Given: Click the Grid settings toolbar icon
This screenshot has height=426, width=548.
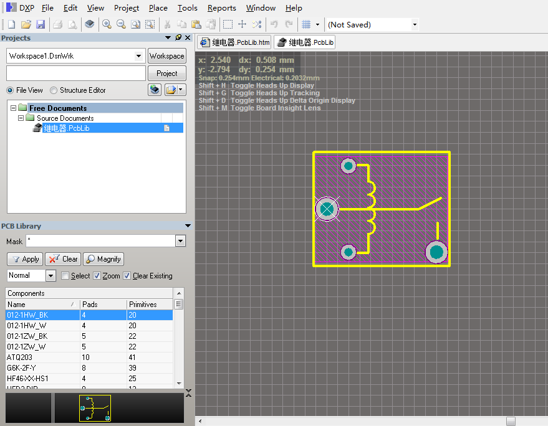Looking at the screenshot, I should click(306, 24).
